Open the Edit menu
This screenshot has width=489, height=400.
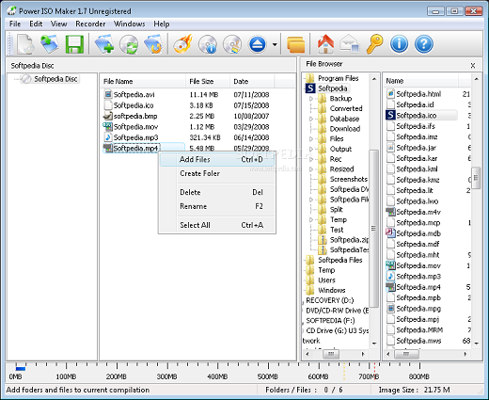click(36, 24)
